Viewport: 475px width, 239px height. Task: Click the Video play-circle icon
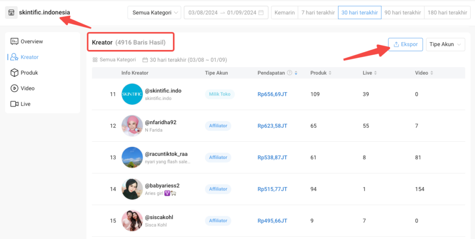14,88
